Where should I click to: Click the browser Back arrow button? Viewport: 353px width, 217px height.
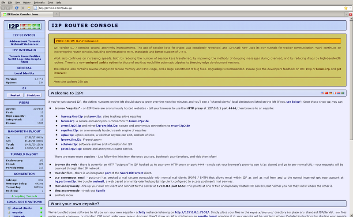pyautogui.click(x=3, y=8)
